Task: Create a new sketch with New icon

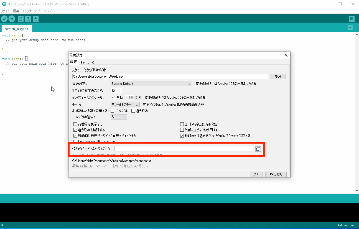Action: tap(21, 19)
